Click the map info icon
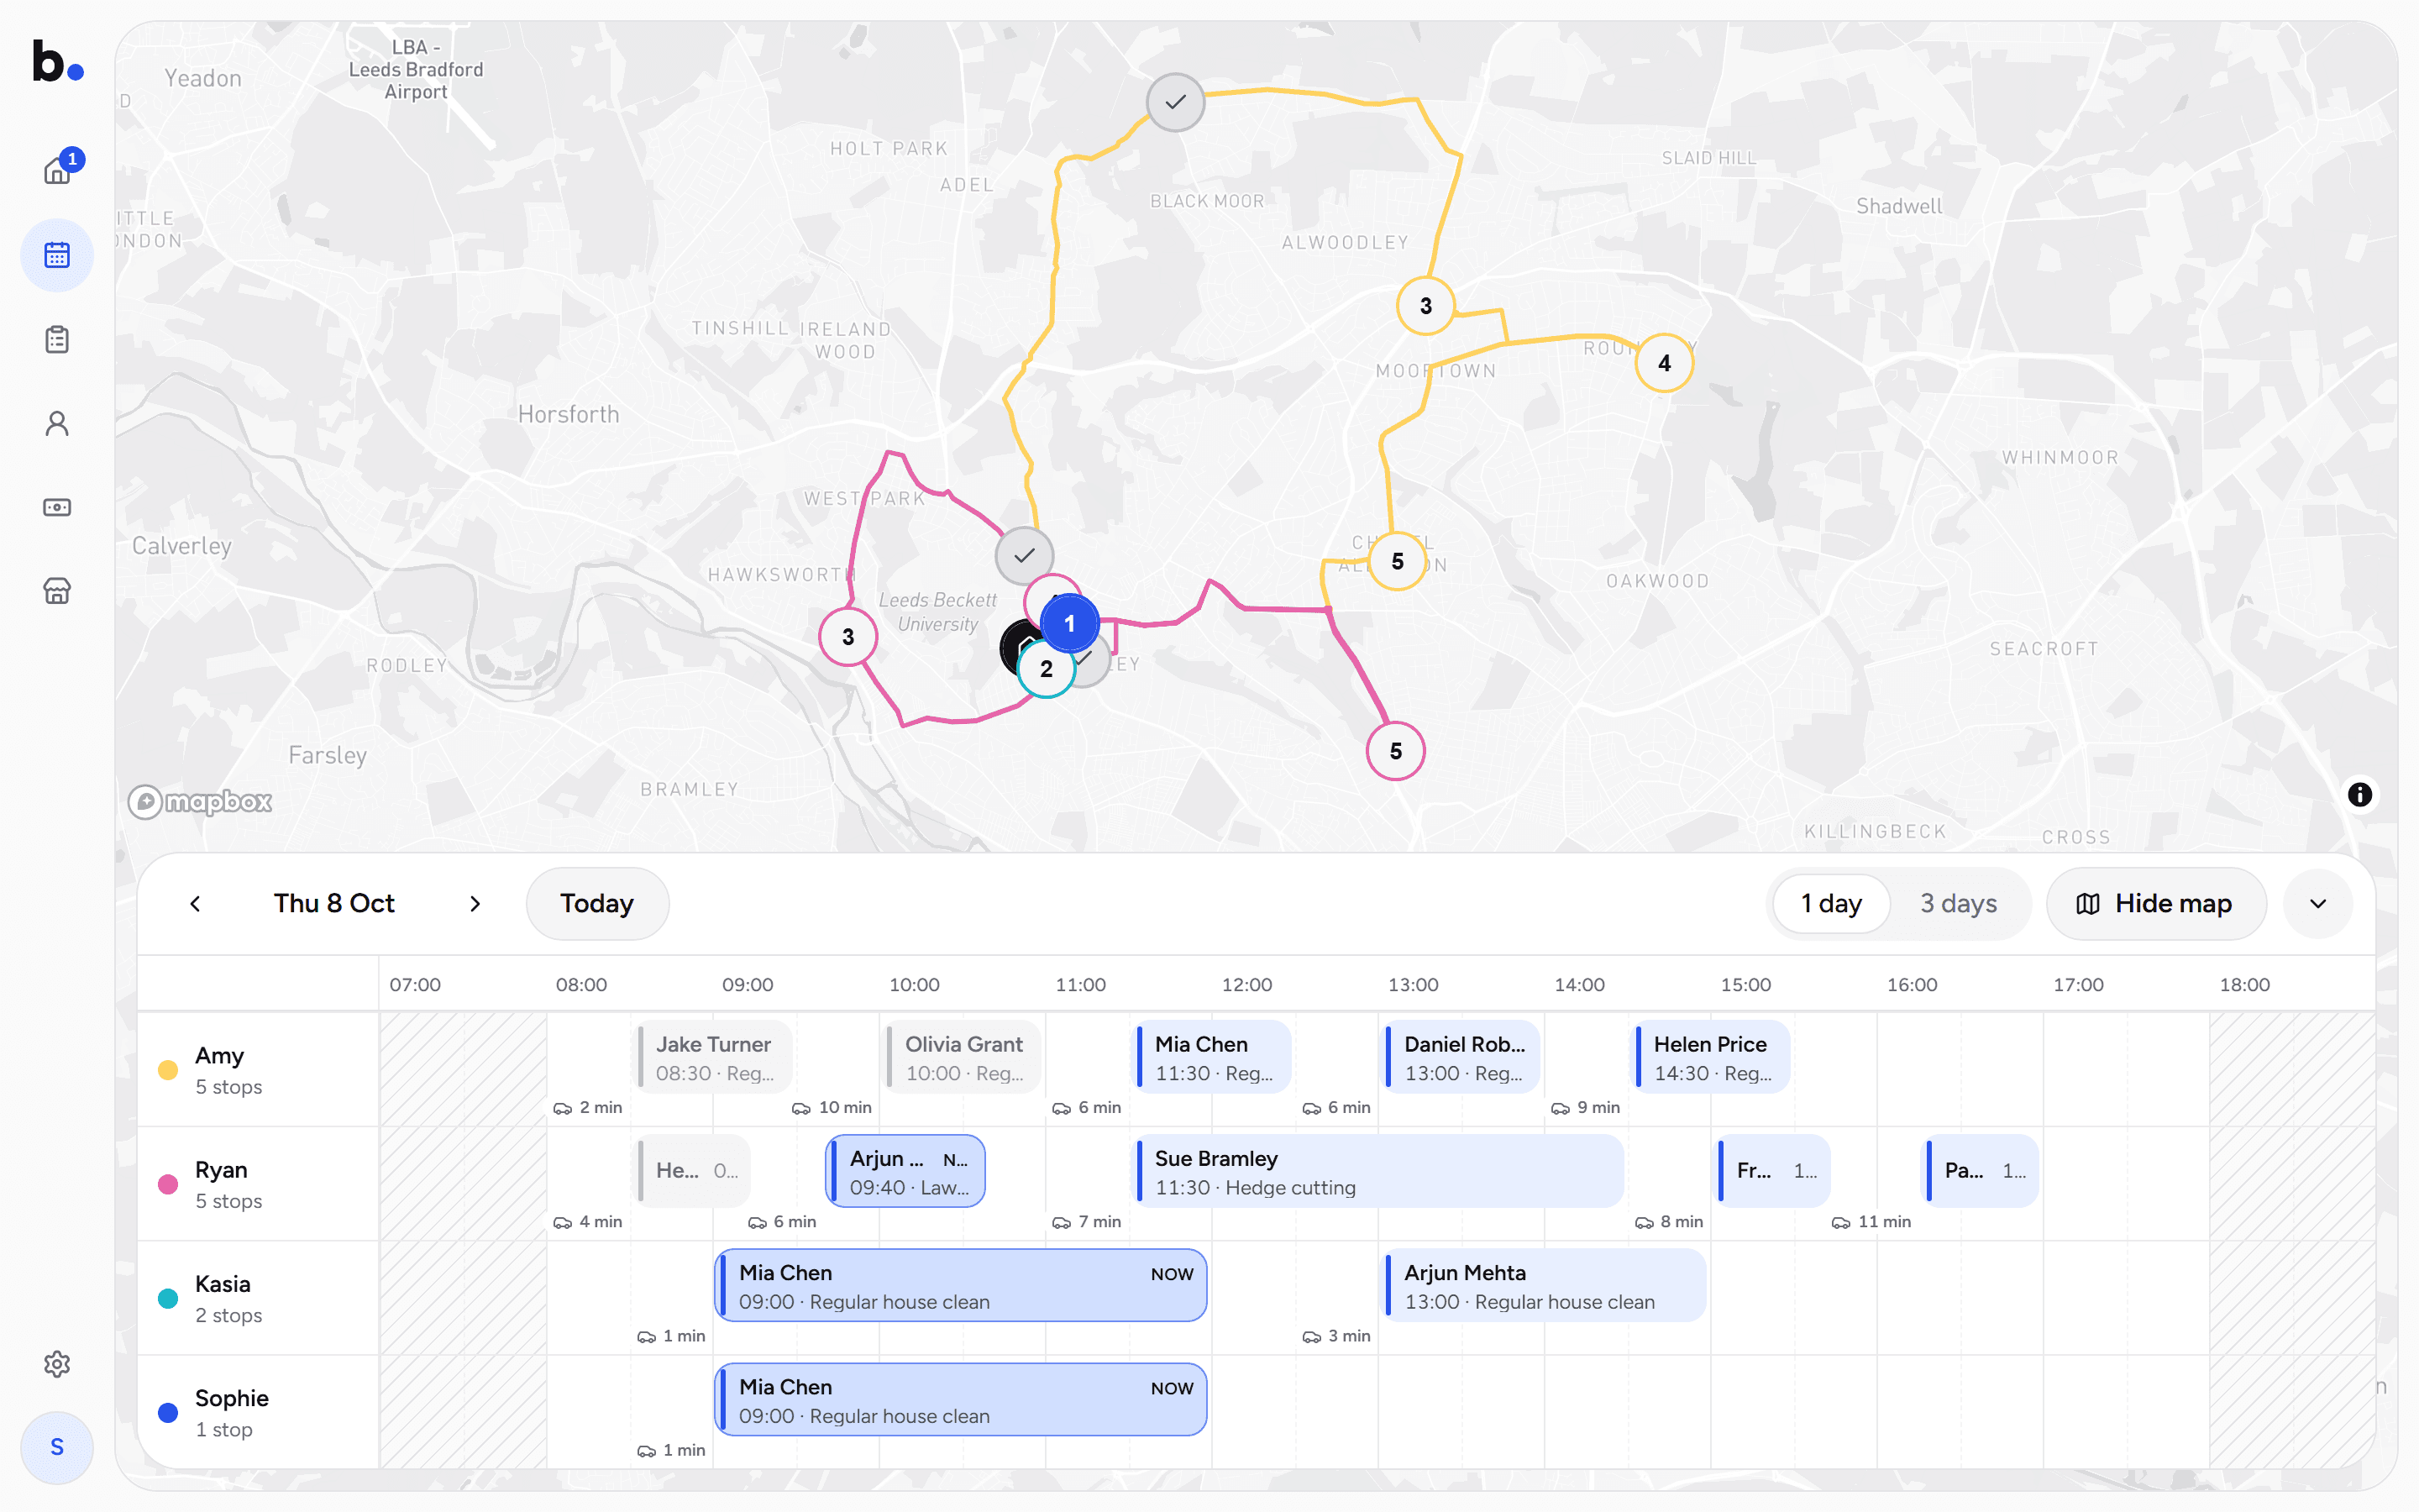This screenshot has width=2419, height=1512. (2359, 794)
